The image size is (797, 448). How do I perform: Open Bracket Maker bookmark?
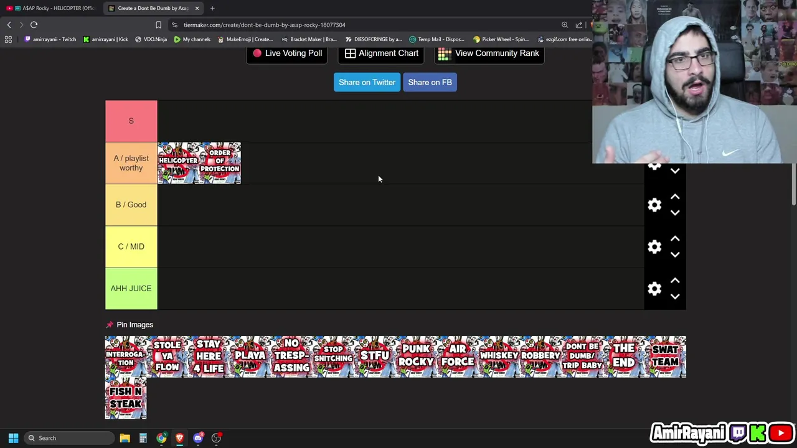pyautogui.click(x=309, y=39)
